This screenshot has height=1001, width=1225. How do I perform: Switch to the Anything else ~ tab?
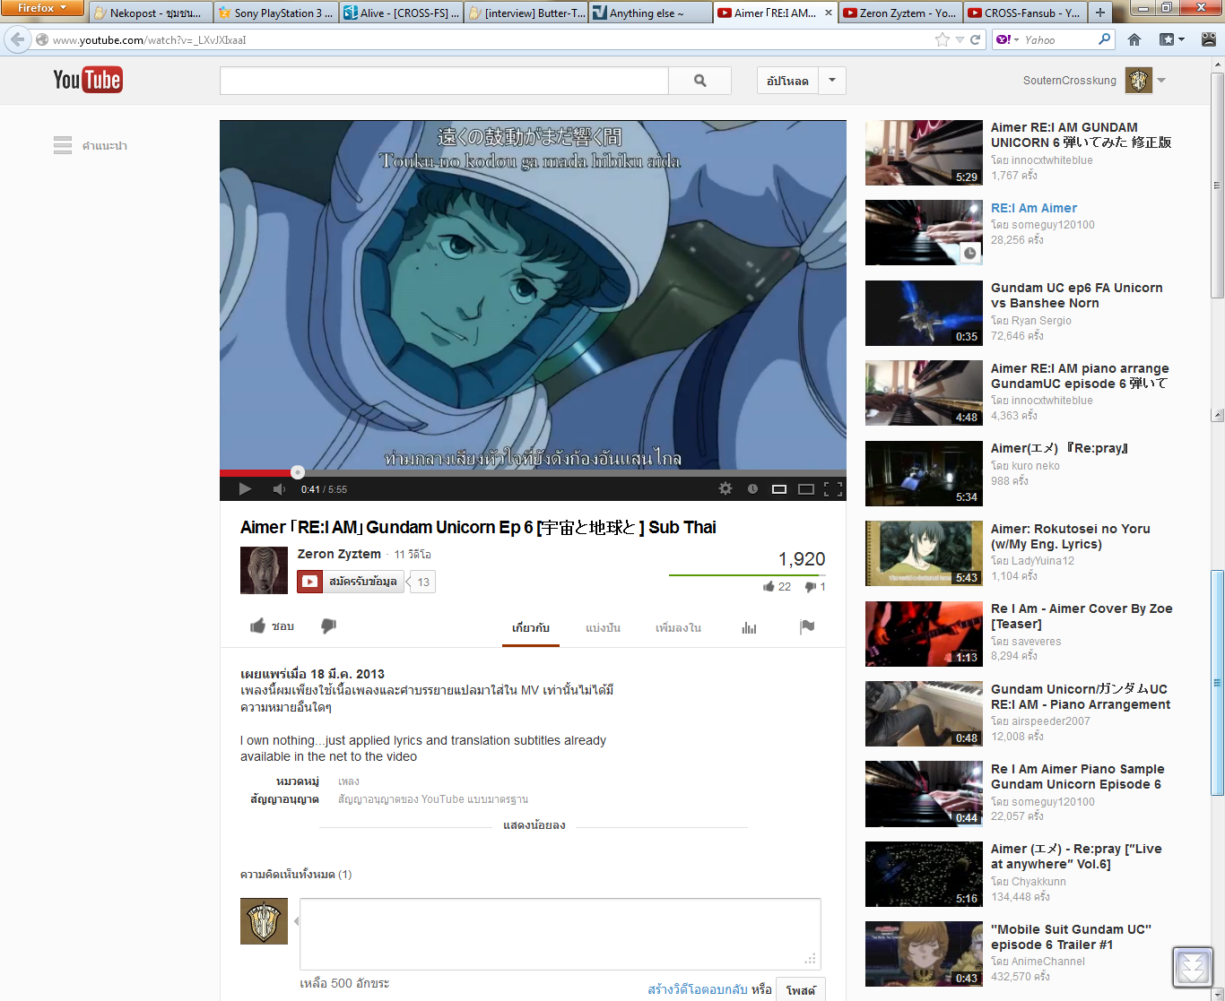(x=652, y=13)
